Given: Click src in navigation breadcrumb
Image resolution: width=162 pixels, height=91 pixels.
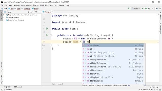Looking at the screenshot, I should tap(12, 9).
